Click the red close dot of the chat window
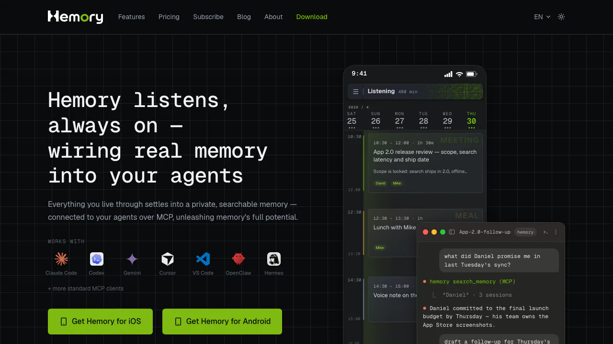The width and height of the screenshot is (613, 344). tap(425, 232)
